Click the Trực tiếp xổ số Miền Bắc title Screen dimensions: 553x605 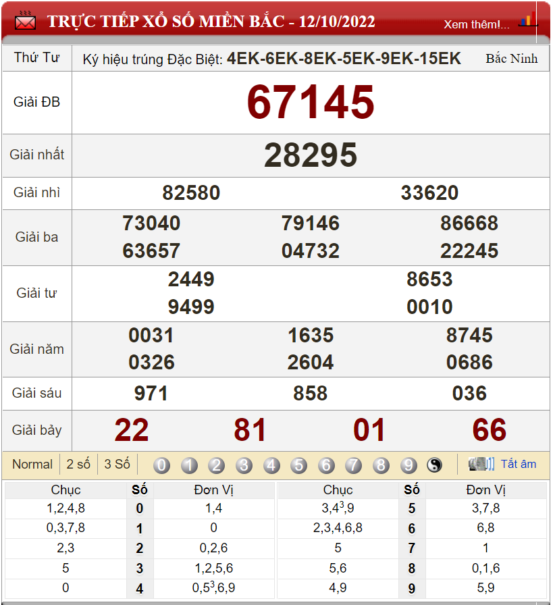point(211,22)
